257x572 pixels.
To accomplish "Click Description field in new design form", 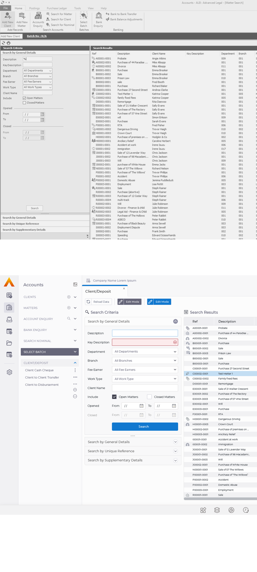I will [145, 333].
